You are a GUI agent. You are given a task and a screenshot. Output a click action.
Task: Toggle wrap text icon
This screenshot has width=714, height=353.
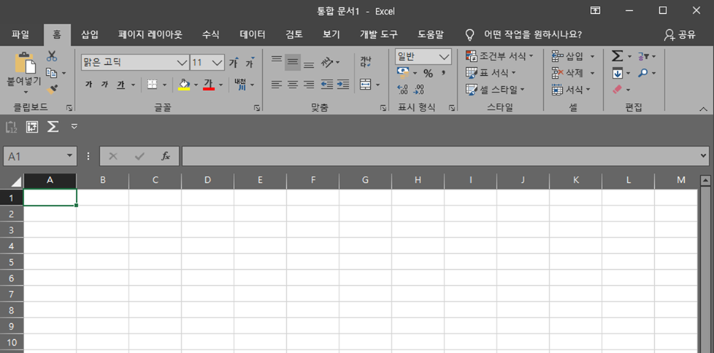(x=365, y=62)
